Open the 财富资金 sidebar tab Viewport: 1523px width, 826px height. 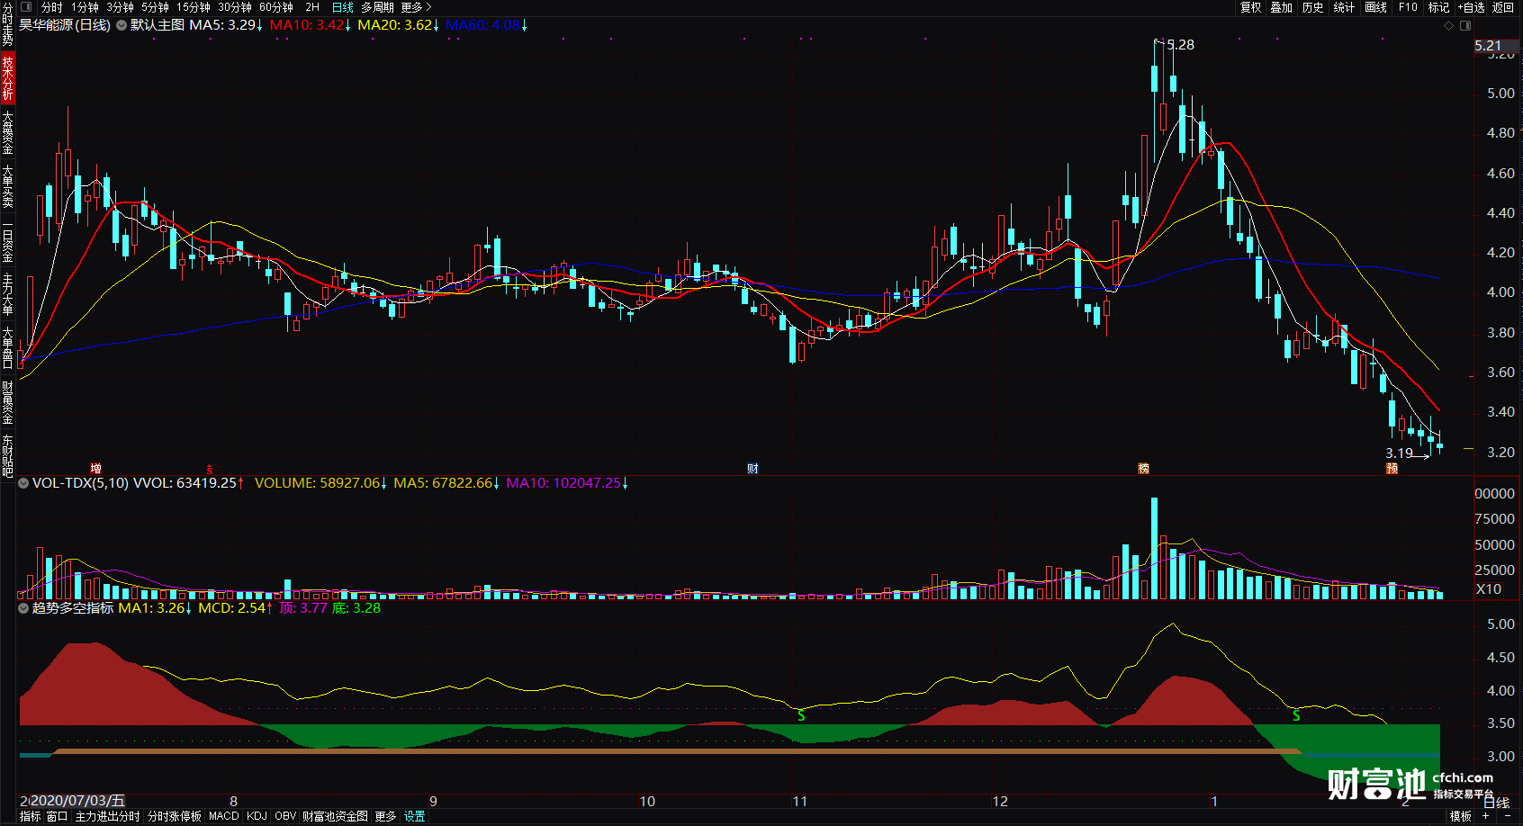pyautogui.click(x=7, y=402)
